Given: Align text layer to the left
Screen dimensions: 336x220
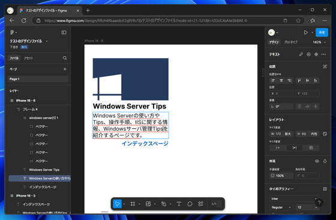Looking at the screenshot, I should [x=273, y=80].
